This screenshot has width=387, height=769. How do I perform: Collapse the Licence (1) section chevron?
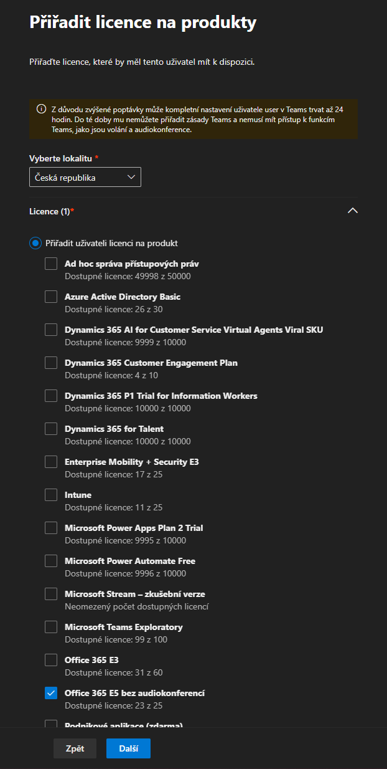[x=352, y=211]
